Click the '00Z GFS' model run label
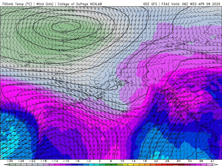 [x=150, y=4]
